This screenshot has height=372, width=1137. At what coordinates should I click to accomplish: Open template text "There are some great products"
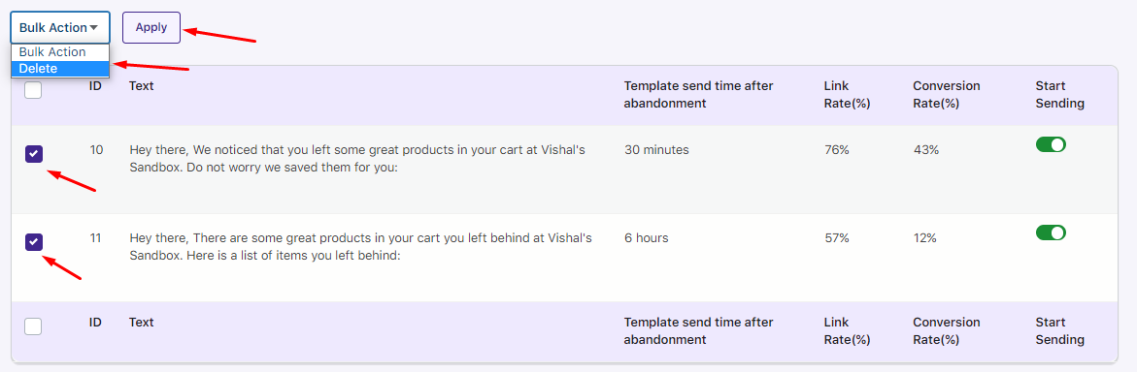pyautogui.click(x=360, y=247)
